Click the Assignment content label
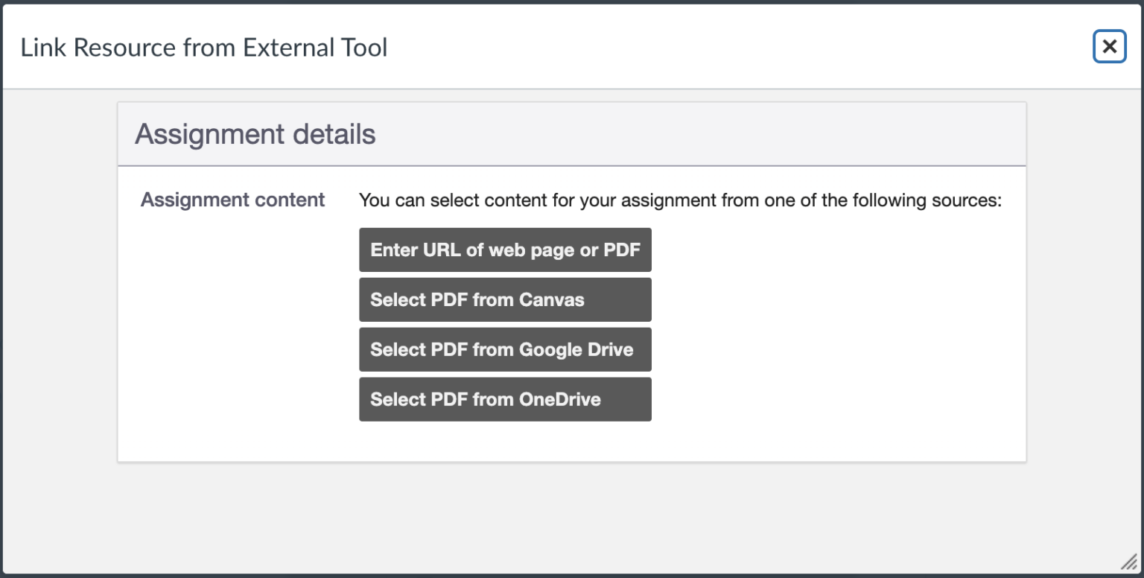Viewport: 1144px width, 578px height. click(x=232, y=200)
